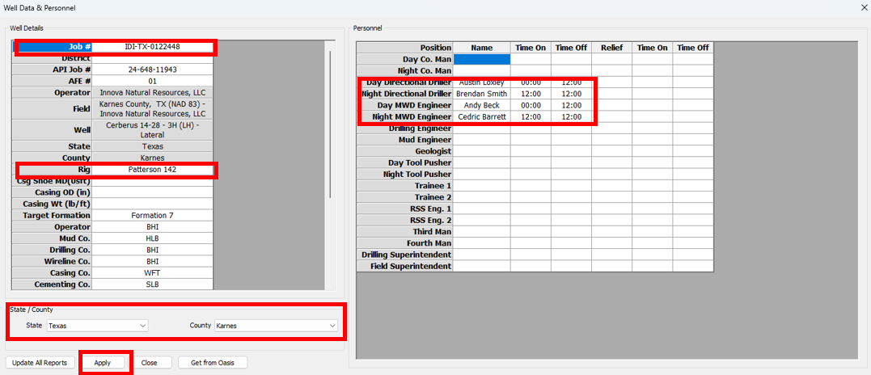Screen dimensions: 871x375
Task: Click the Get from Oasis button
Action: pyautogui.click(x=213, y=363)
